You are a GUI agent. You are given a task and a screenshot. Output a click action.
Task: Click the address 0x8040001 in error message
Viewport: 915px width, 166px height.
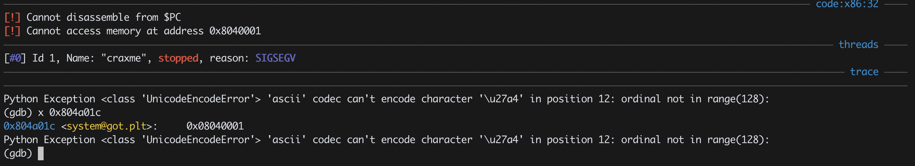(235, 31)
